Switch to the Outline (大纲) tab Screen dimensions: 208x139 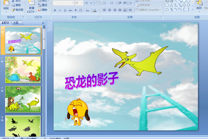(x=16, y=23)
